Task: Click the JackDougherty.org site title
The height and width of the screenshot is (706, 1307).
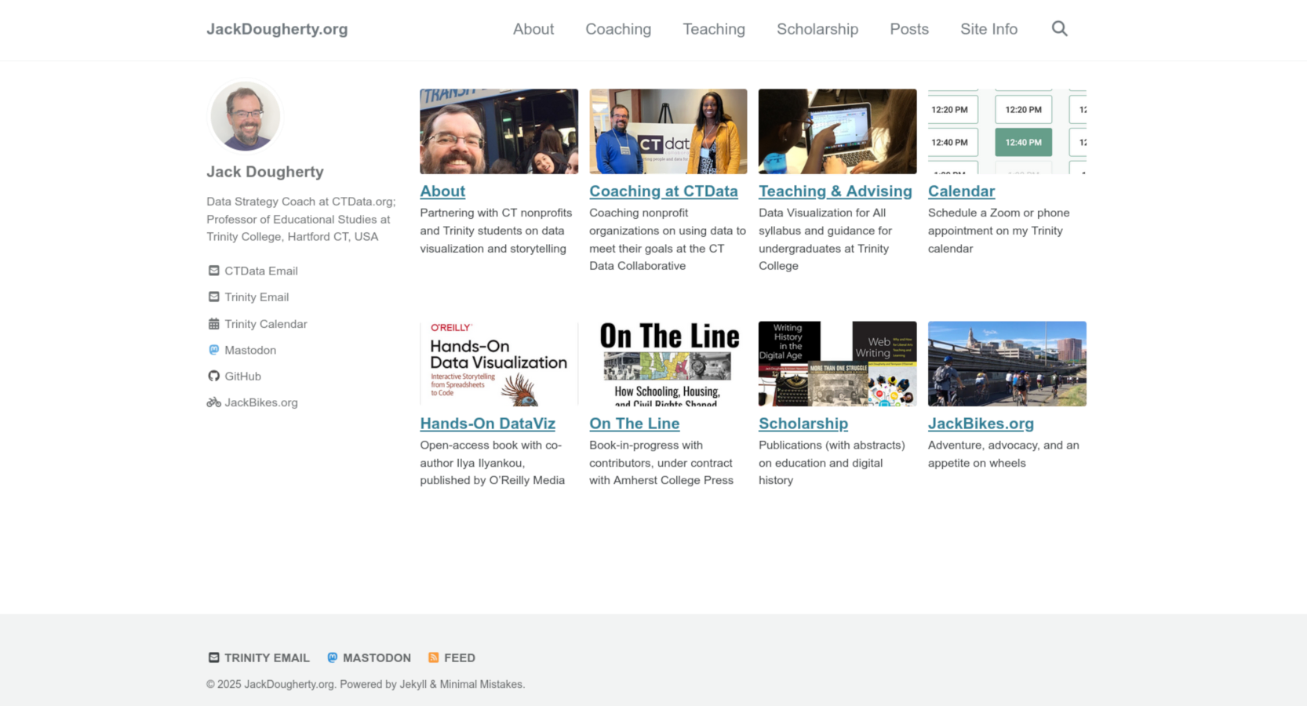Action: coord(277,29)
